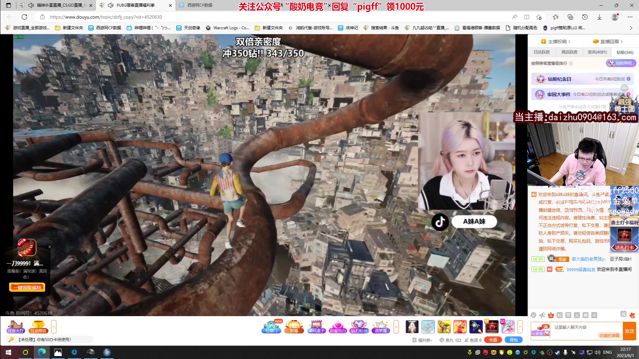The image size is (639, 359).
Task: Open Steam from the system tray
Action: (x=557, y=352)
